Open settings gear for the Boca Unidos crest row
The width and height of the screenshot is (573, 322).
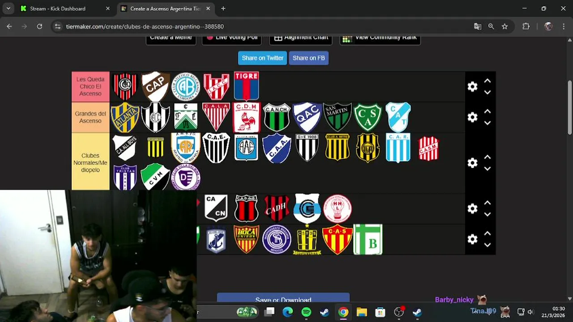point(472,239)
